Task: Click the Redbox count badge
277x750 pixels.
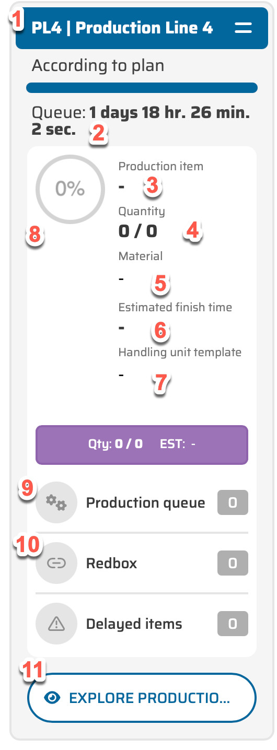Action: 233,563
